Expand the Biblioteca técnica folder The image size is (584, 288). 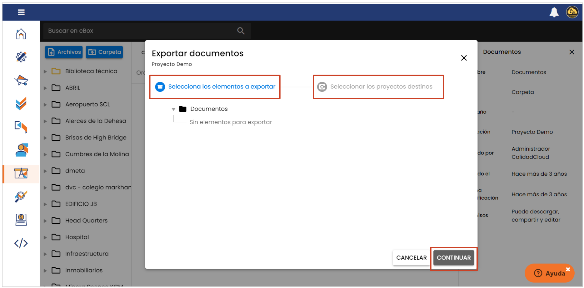coord(45,71)
